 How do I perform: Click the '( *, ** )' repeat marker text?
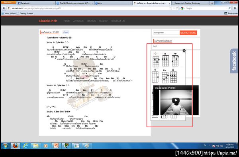coord(51,107)
